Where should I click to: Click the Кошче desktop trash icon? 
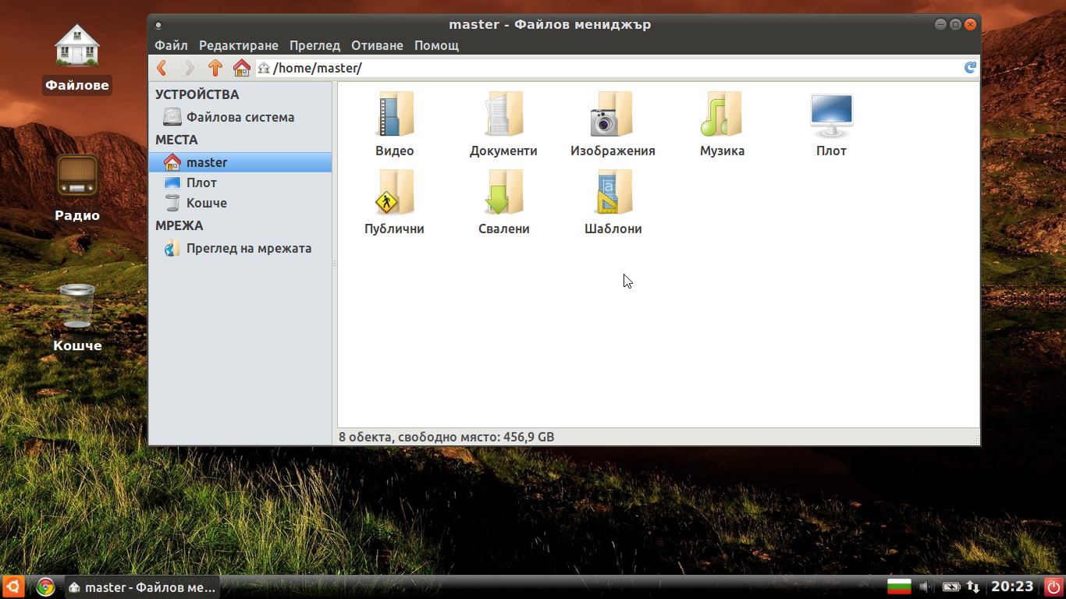pyautogui.click(x=77, y=318)
